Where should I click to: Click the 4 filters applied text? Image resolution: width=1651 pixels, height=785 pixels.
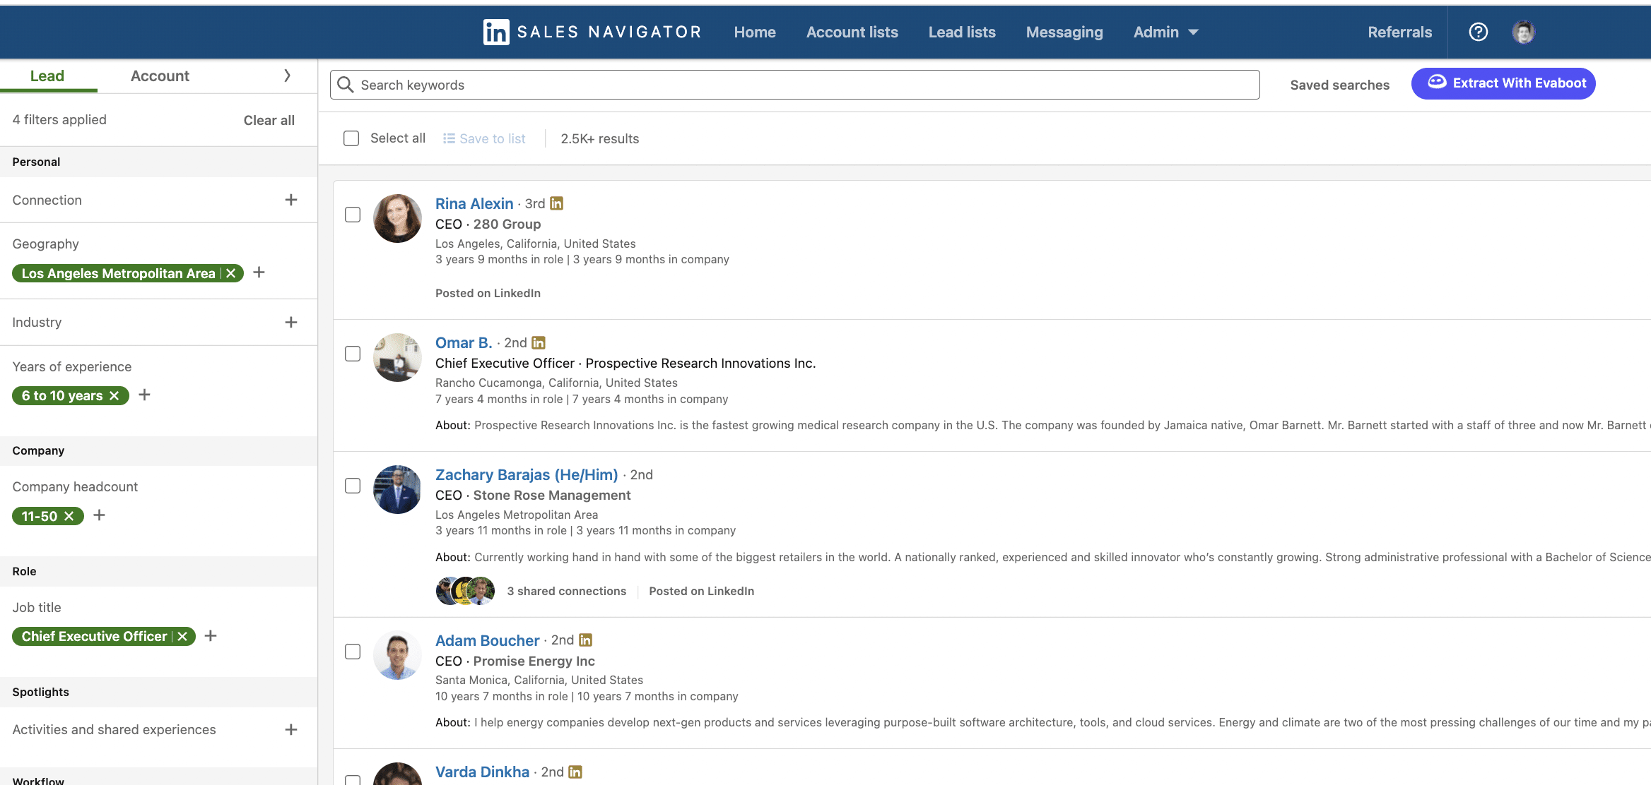[59, 120]
